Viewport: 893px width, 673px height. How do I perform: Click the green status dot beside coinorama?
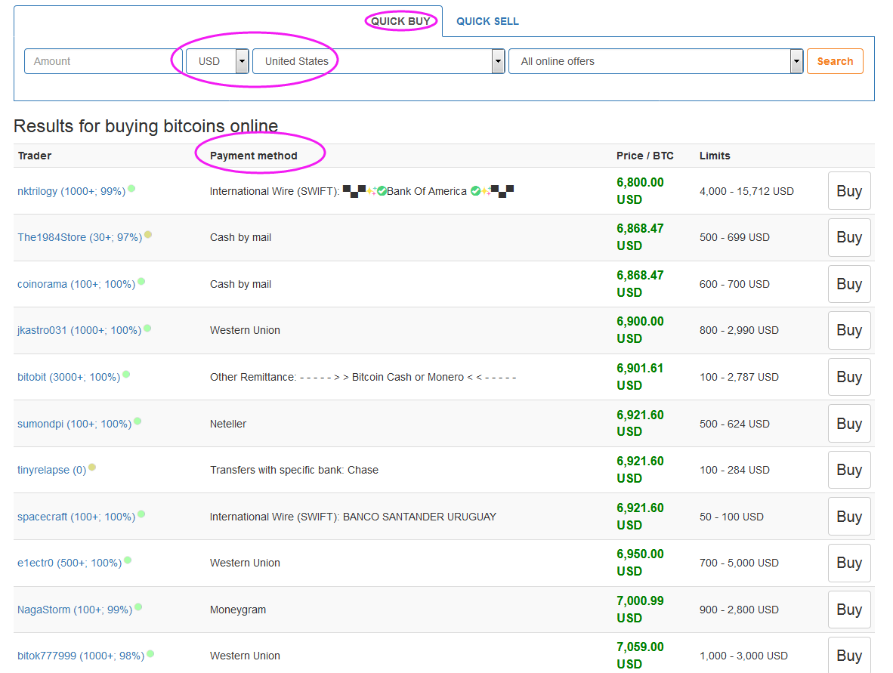click(x=141, y=281)
